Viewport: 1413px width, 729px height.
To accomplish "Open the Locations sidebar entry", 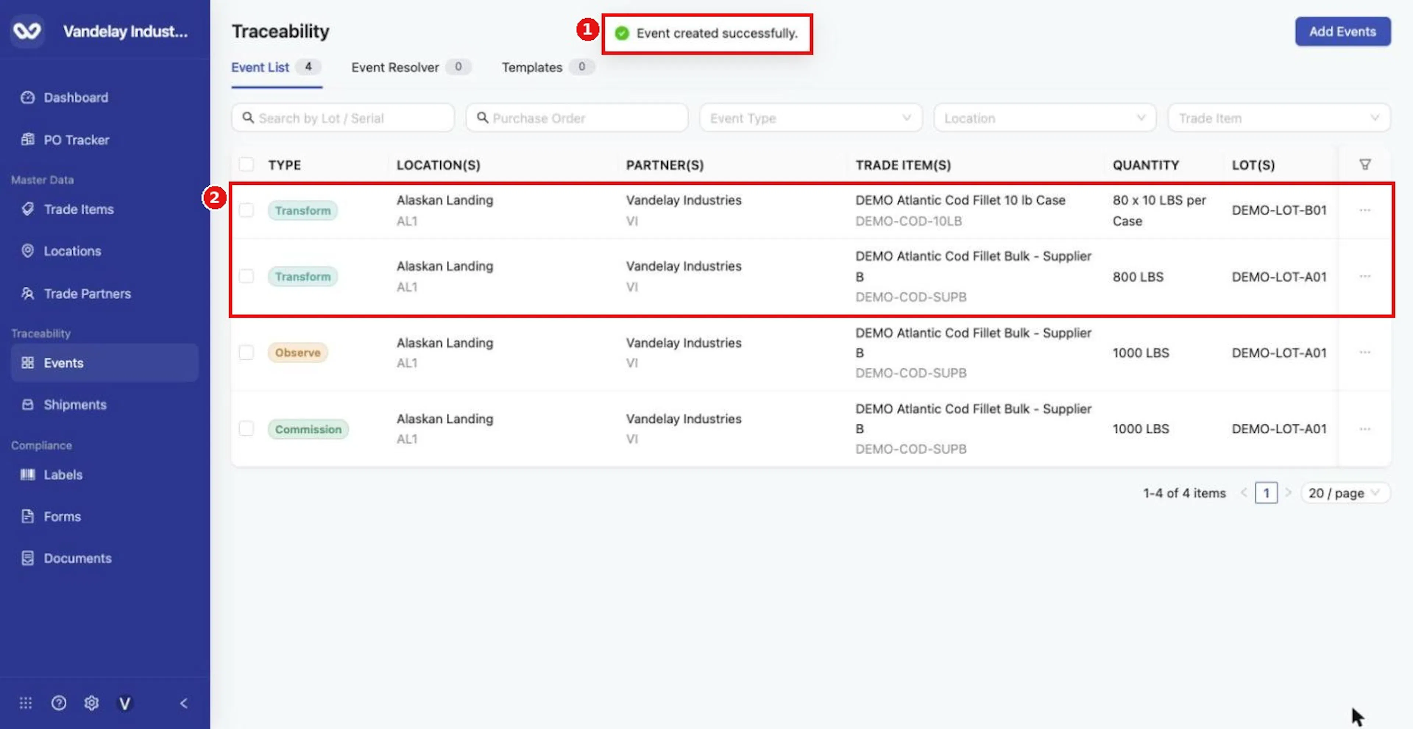I will tap(72, 251).
